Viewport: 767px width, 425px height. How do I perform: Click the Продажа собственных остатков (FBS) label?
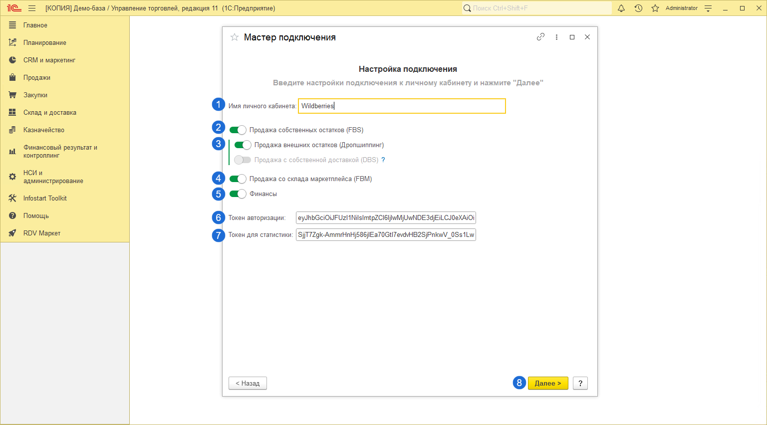(x=306, y=130)
